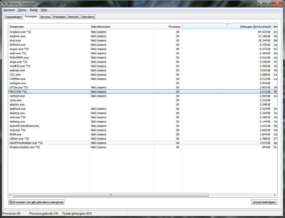The image size is (285, 218).
Task: Switch to the Gebruikers tab
Action: click(x=88, y=17)
